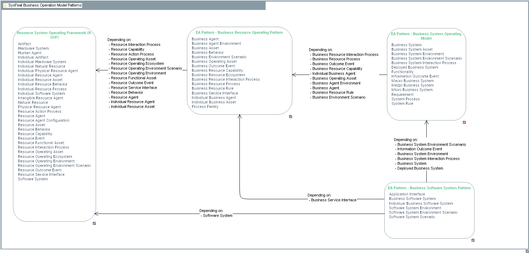Choose Application Interface in the Software System Pattern box
529x253 pixels.
tap(407, 194)
